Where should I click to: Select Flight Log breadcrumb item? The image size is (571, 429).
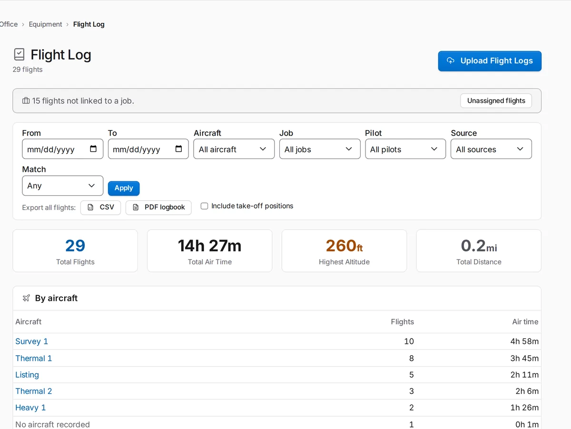(x=89, y=24)
